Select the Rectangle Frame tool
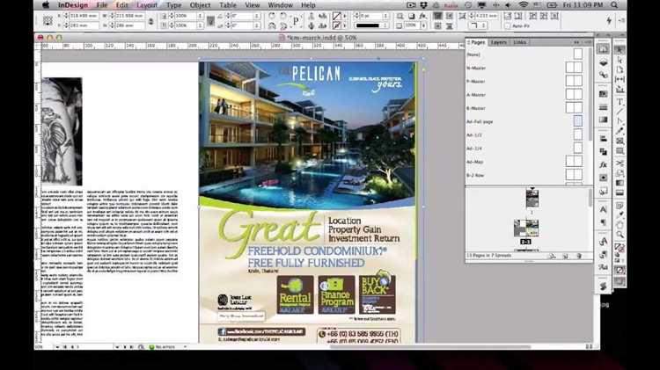Screen dimensions: 660x370 coord(620,141)
